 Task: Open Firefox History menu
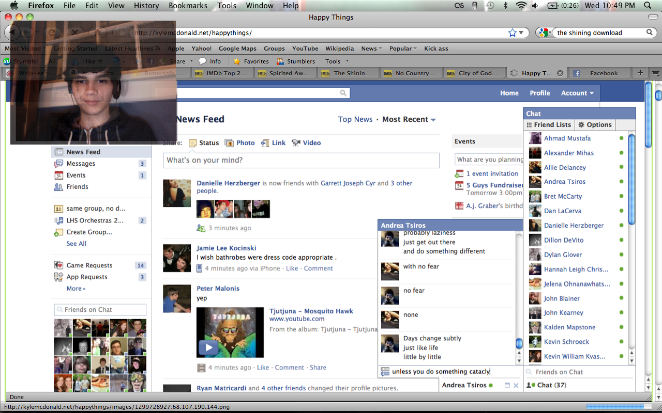click(x=146, y=5)
